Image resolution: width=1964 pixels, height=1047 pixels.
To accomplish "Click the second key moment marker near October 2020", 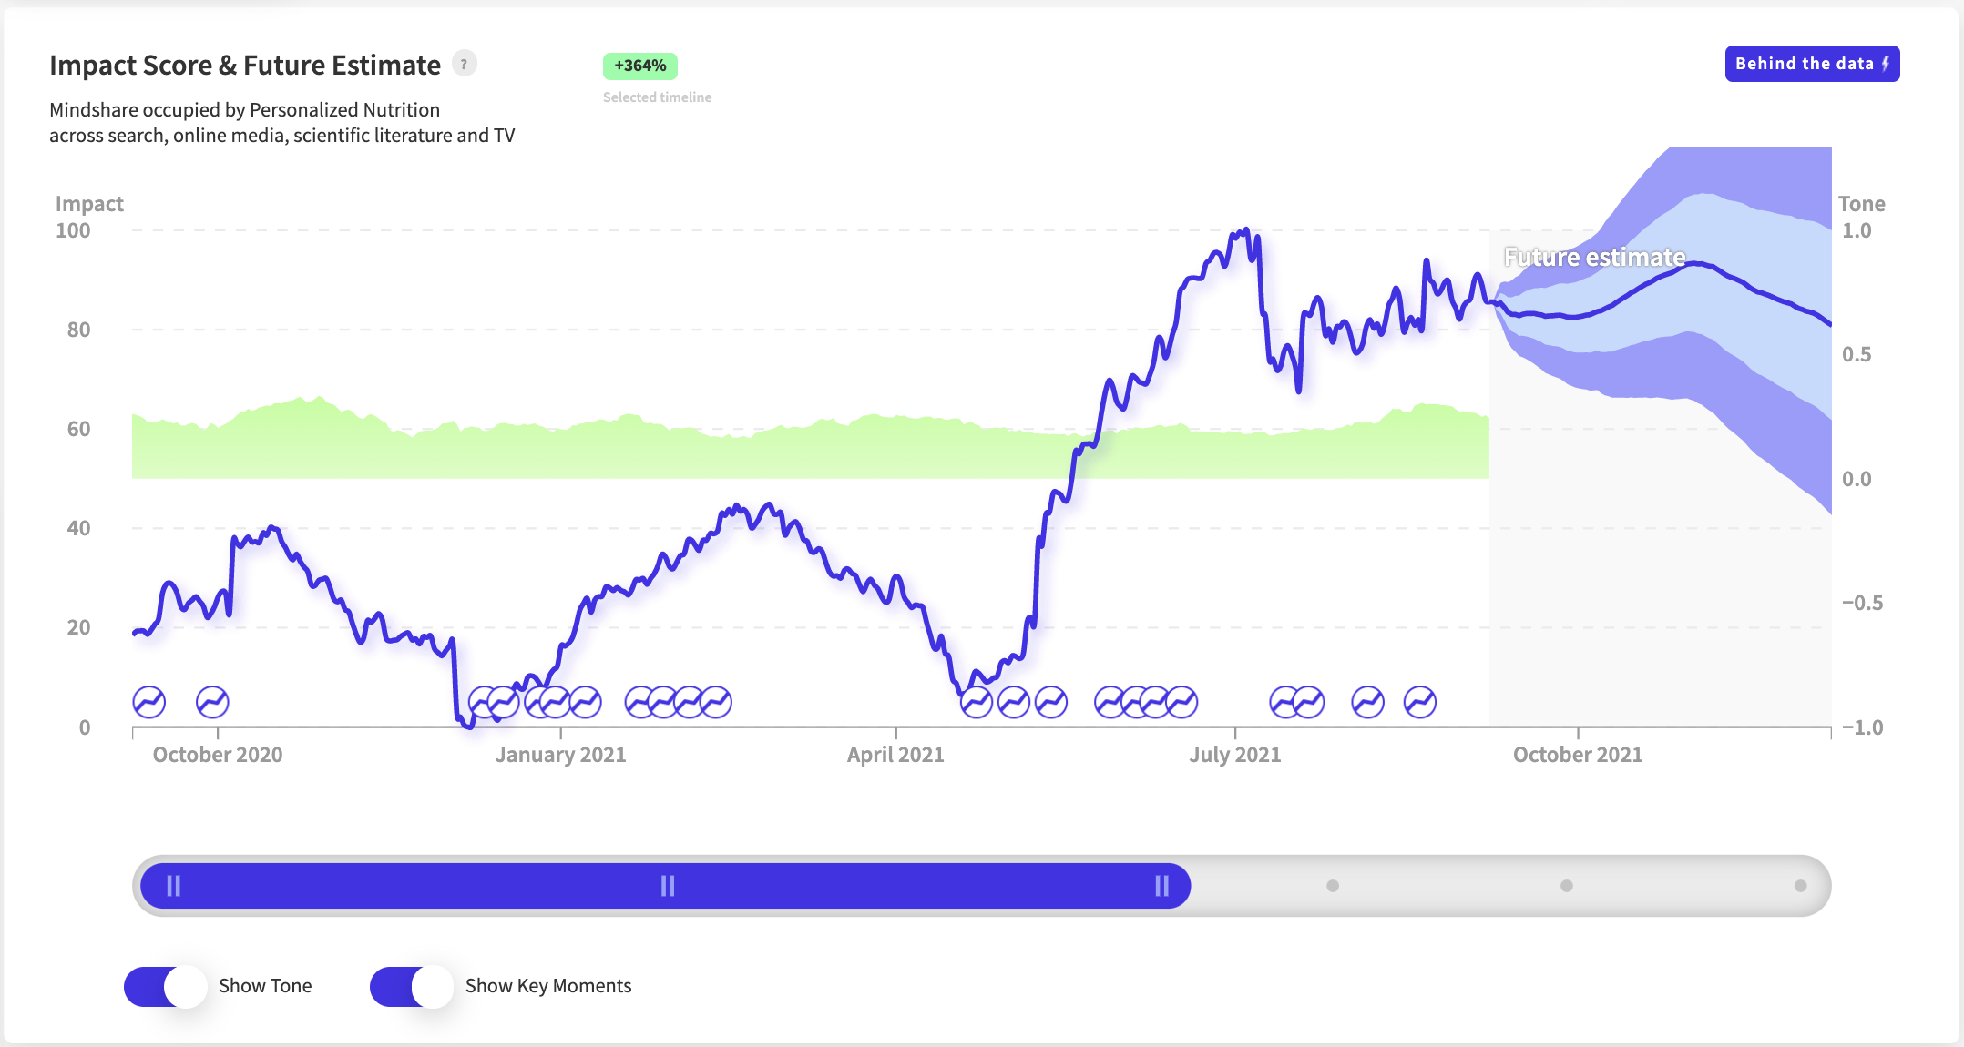I will click(213, 702).
